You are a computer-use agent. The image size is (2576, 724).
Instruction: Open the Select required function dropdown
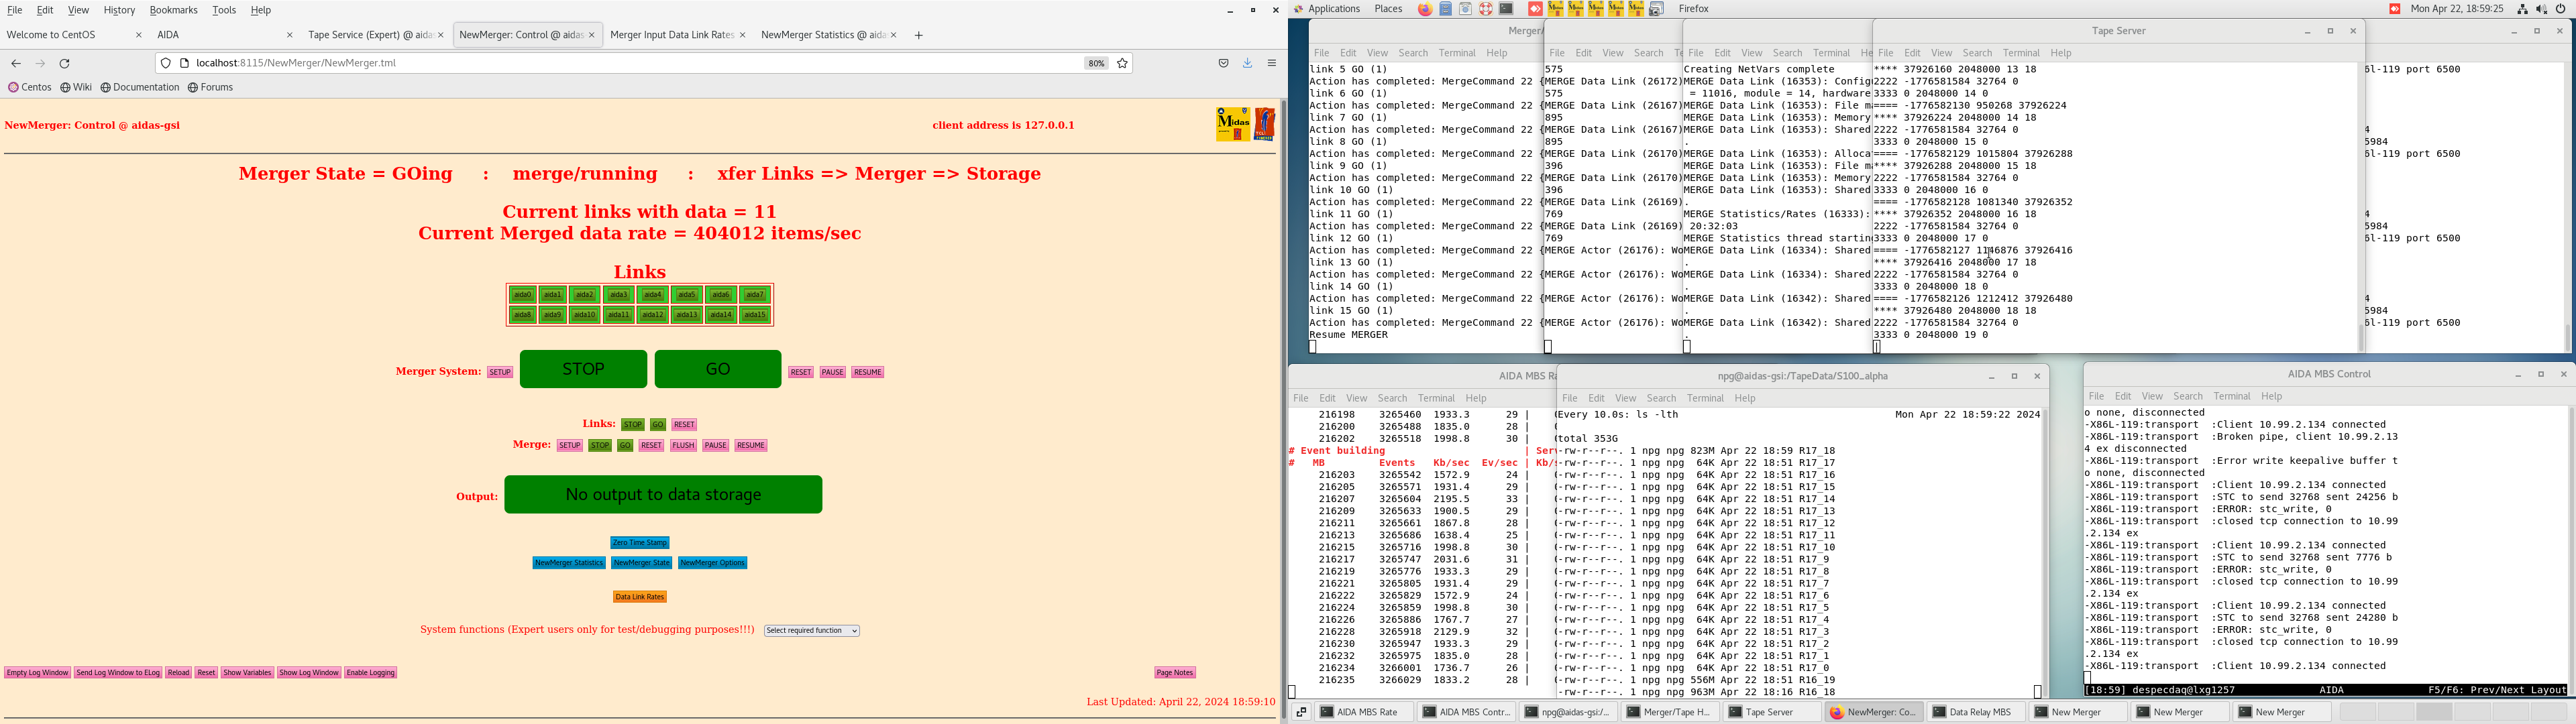click(811, 631)
